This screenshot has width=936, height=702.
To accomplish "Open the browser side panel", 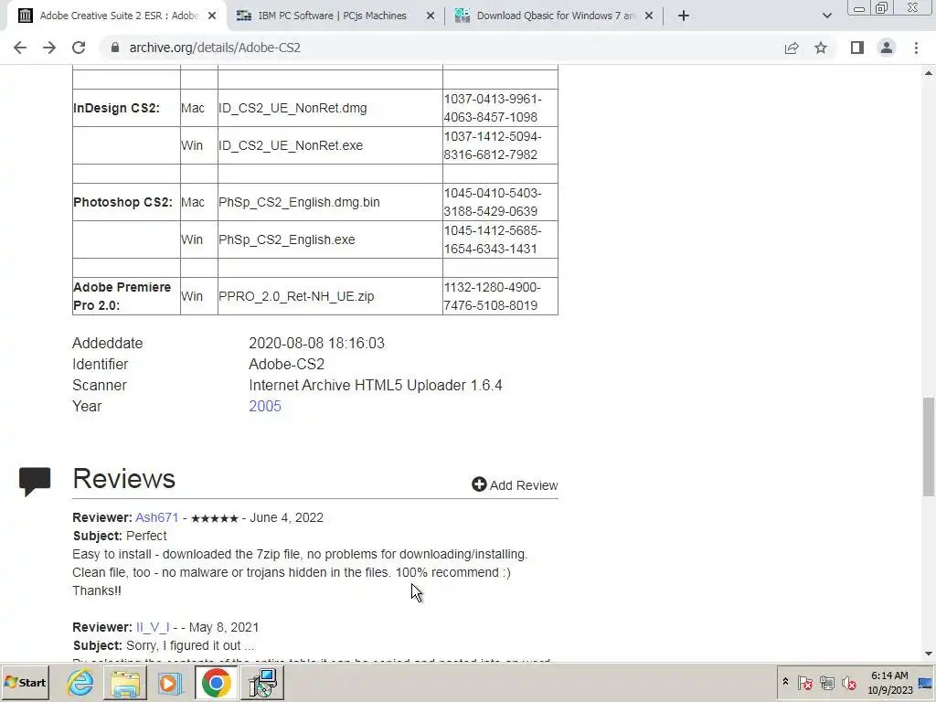I will tap(857, 48).
